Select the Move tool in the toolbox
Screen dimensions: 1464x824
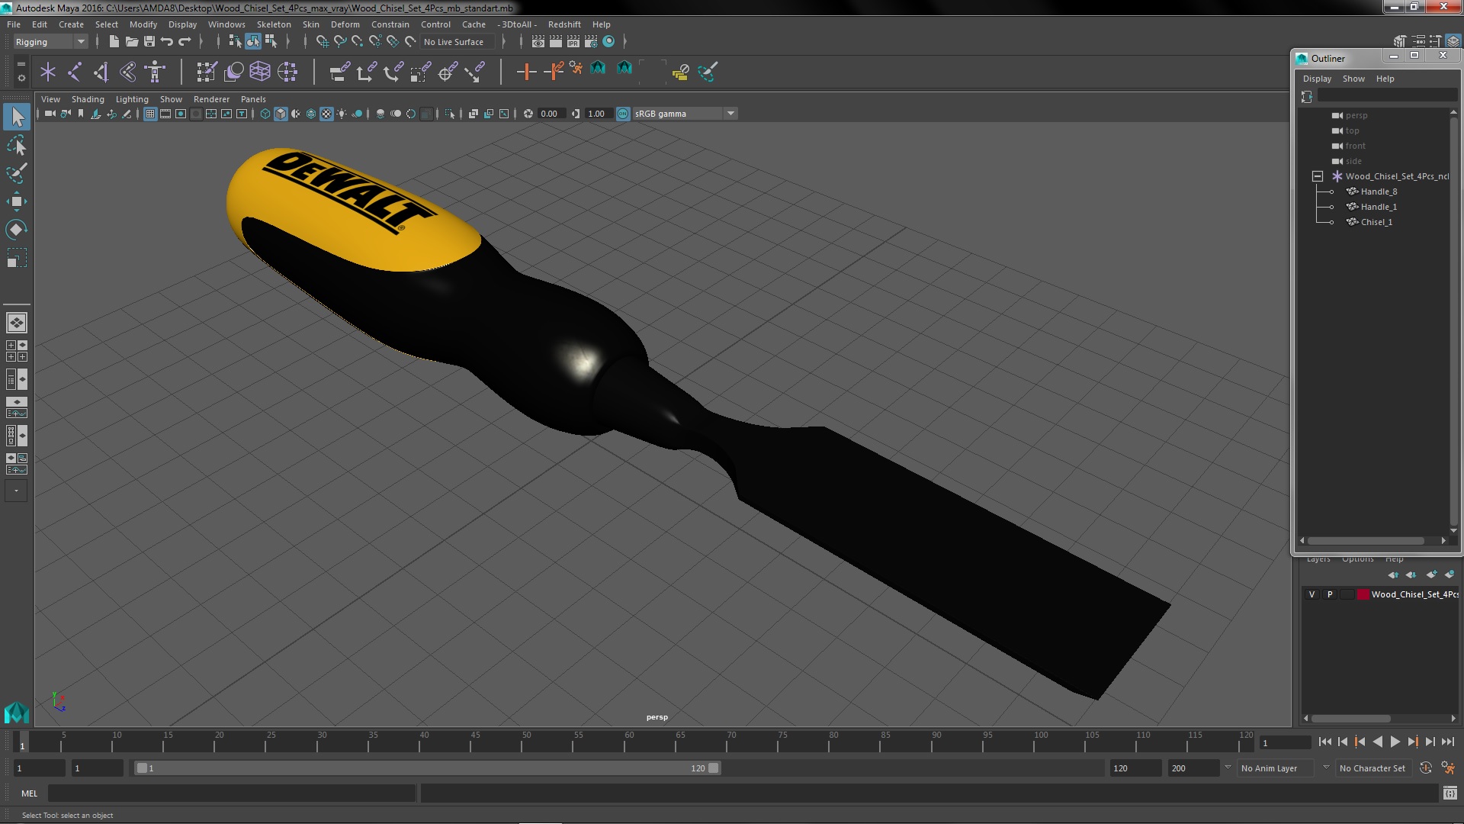pos(16,201)
